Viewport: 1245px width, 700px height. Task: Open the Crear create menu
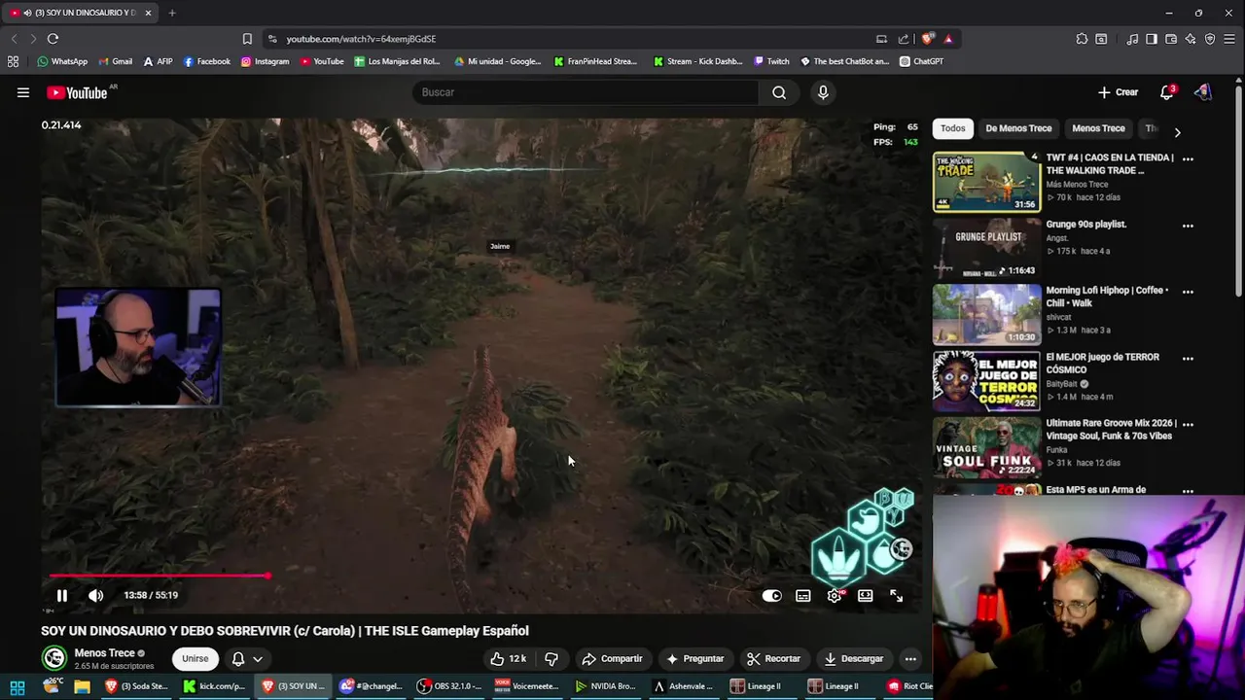coord(1118,92)
